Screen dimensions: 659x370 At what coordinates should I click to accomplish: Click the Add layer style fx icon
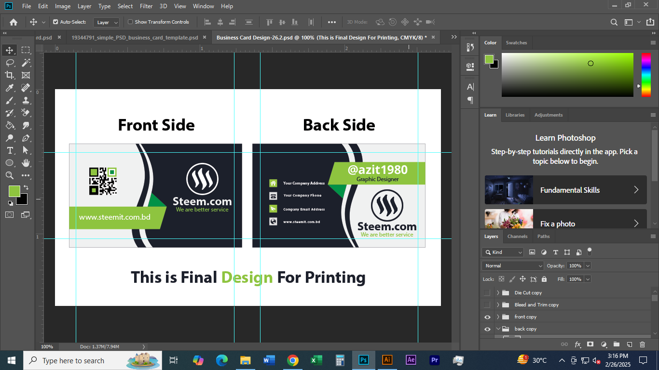pyautogui.click(x=577, y=344)
